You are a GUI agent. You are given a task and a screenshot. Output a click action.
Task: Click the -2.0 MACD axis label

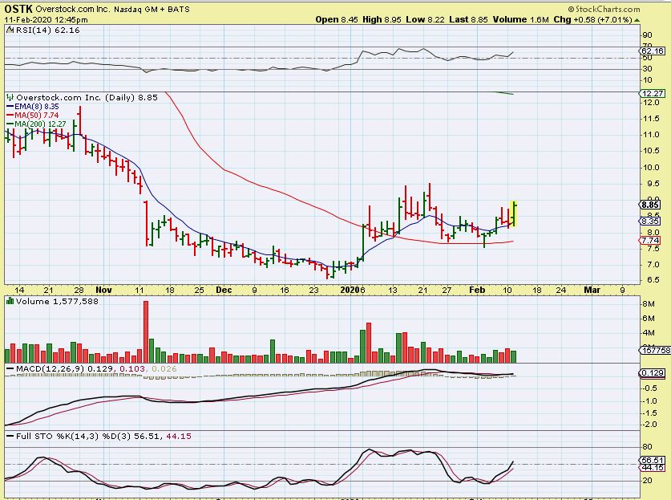click(x=650, y=425)
